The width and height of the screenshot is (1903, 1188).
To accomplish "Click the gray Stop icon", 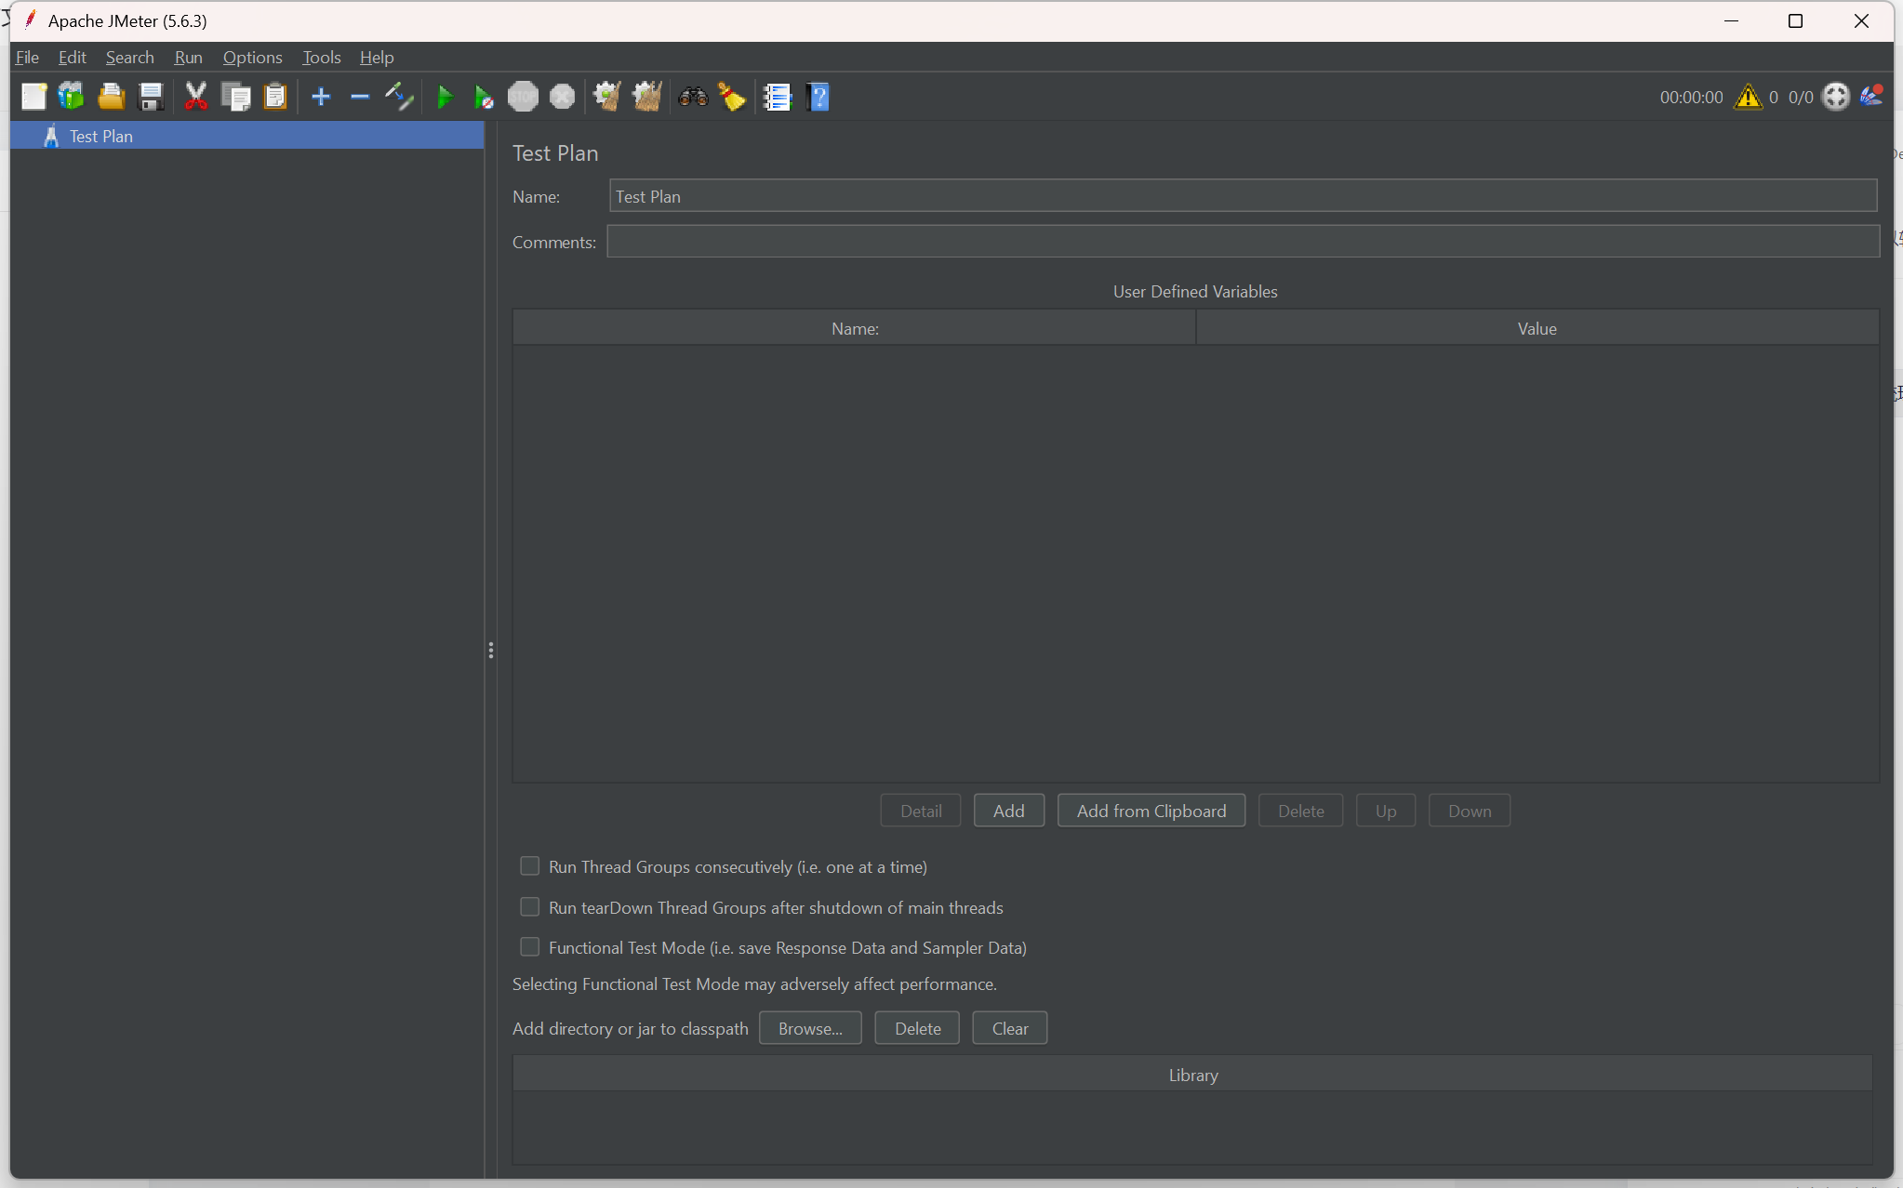I will click(523, 97).
